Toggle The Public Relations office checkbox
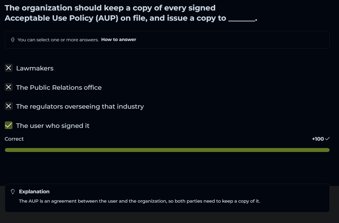 (9, 87)
